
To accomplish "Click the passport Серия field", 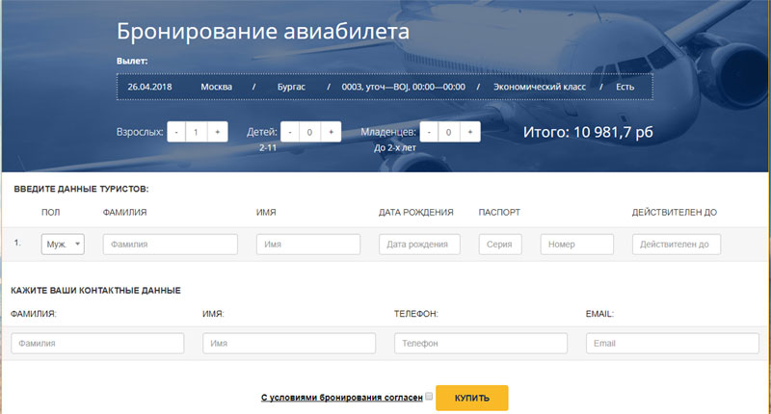I will coord(500,245).
